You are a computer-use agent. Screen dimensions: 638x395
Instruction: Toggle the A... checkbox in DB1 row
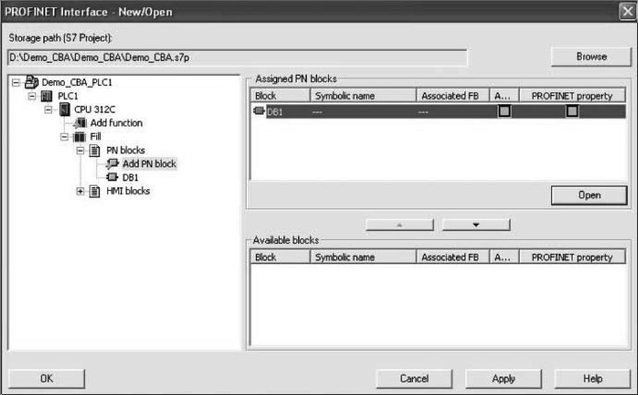[504, 111]
